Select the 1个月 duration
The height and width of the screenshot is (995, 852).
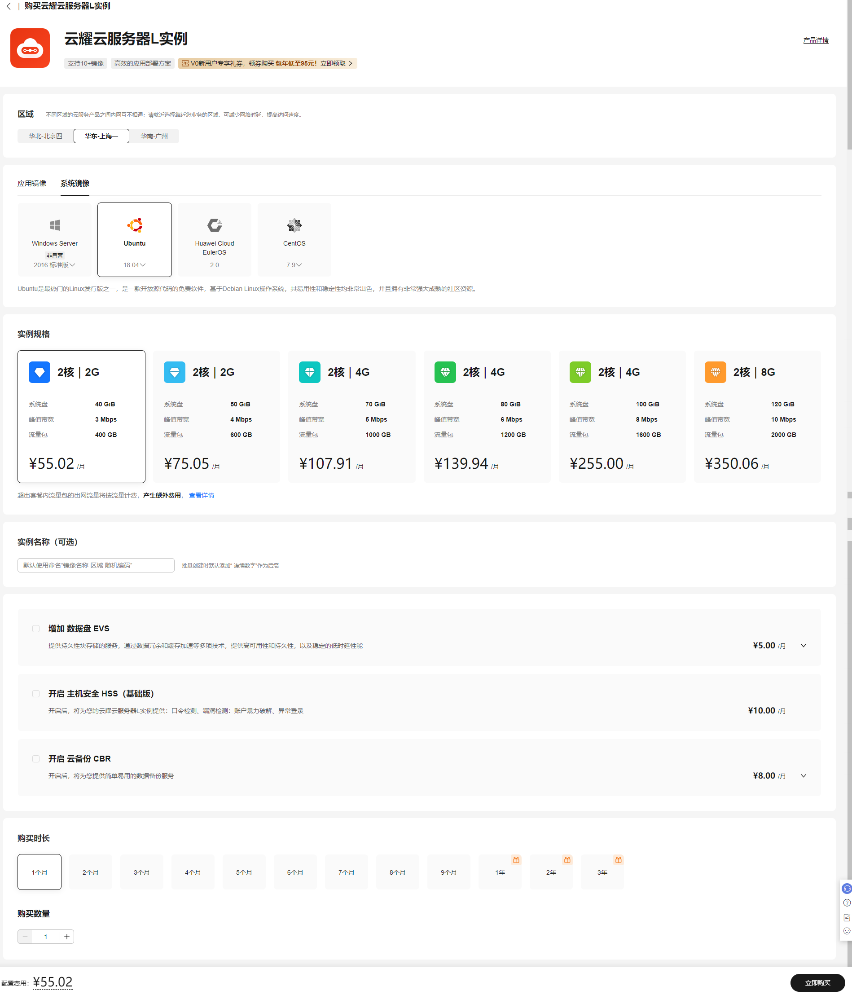(x=40, y=872)
